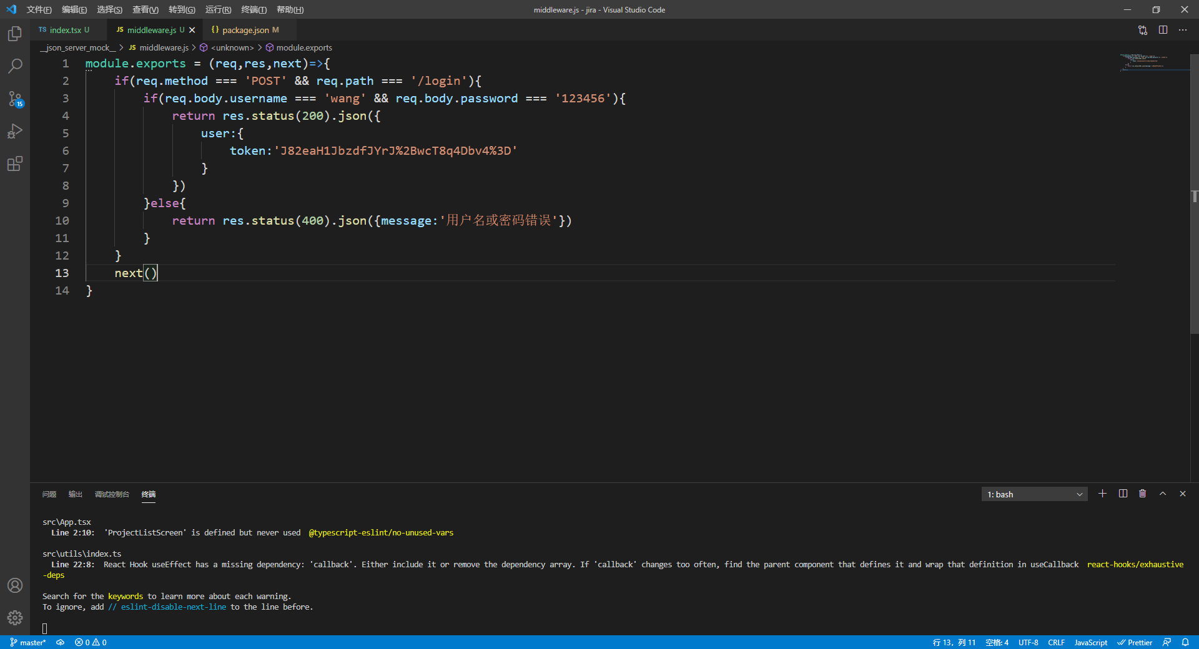Click the <unknown> breadcrumb item

coord(227,47)
